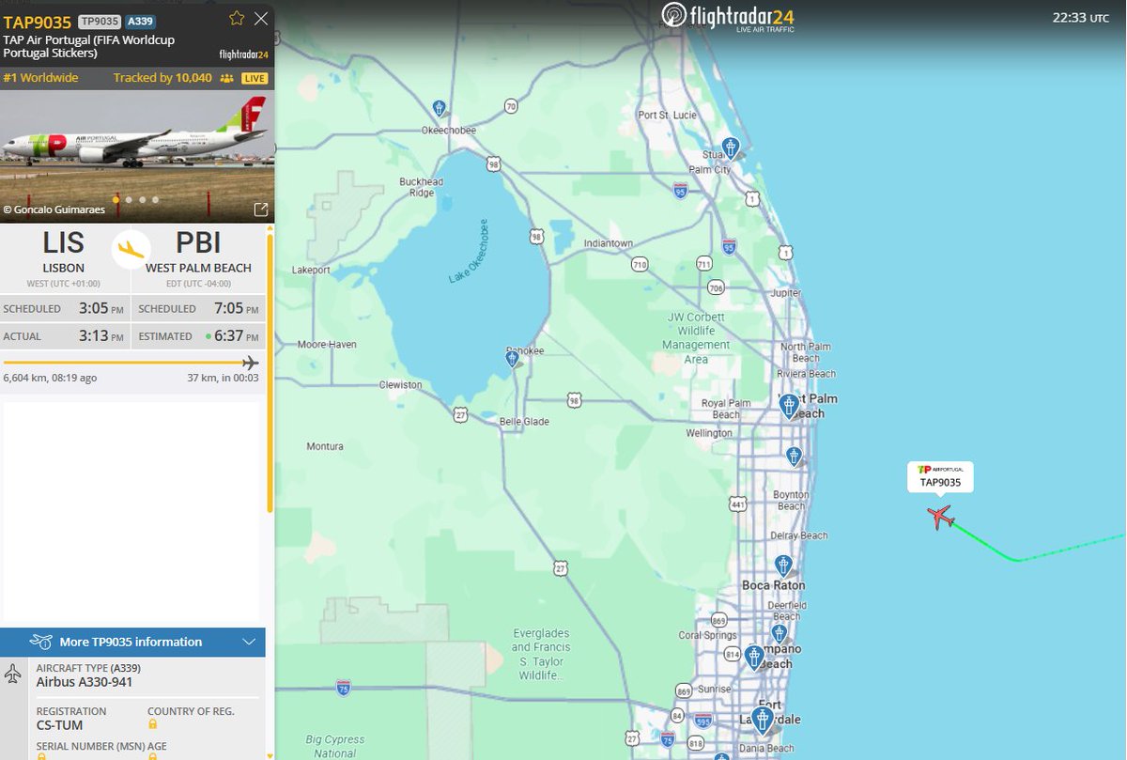Click the 22:33 UTC clock
The height and width of the screenshot is (760, 1127).
[x=1080, y=16]
